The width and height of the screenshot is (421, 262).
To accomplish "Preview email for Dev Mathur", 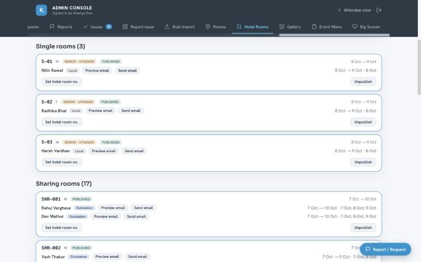I will coord(106,216).
